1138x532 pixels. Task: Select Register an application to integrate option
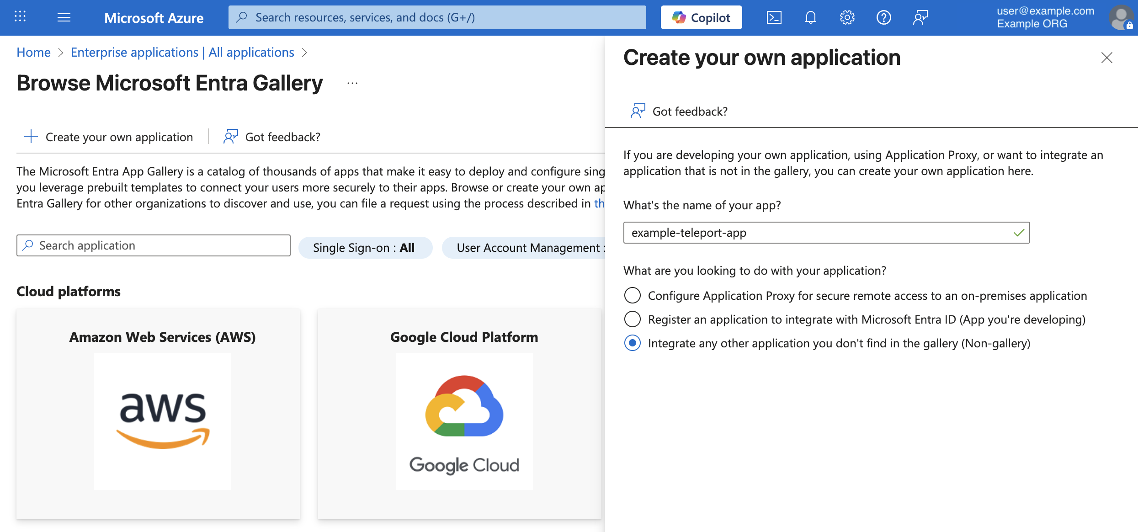click(x=632, y=319)
